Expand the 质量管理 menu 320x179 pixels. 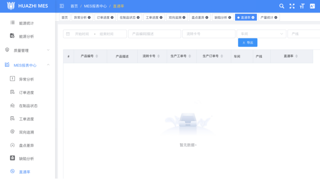27,50
